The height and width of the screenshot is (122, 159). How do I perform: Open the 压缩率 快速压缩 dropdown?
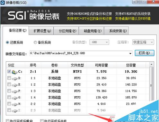click(x=143, y=42)
